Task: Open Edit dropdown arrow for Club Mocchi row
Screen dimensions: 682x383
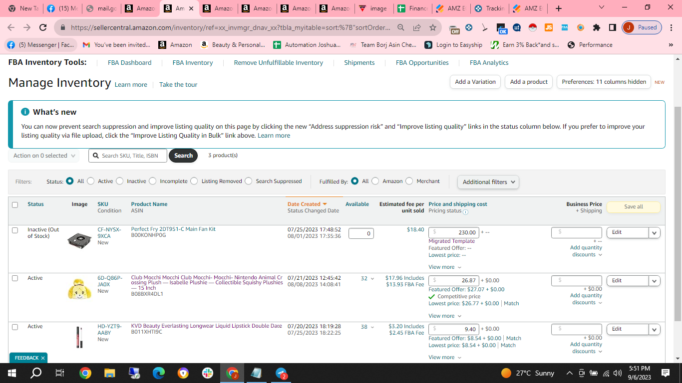Action: point(655,281)
